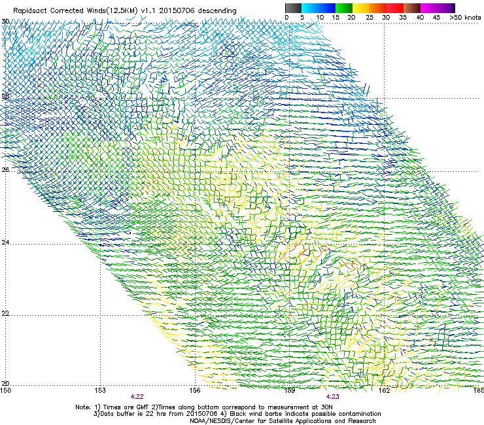Image resolution: width=484 pixels, height=425 pixels.
Task: Click the 'Times are GMT' note line
Action: click(204, 407)
